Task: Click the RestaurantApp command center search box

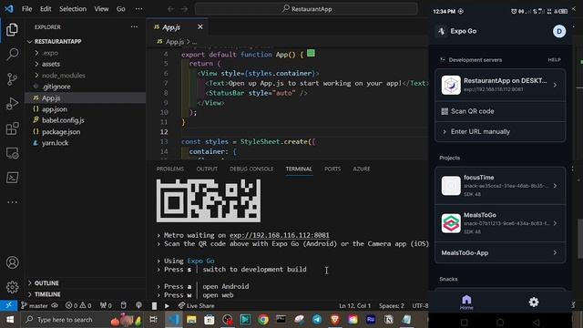Action: click(x=306, y=9)
